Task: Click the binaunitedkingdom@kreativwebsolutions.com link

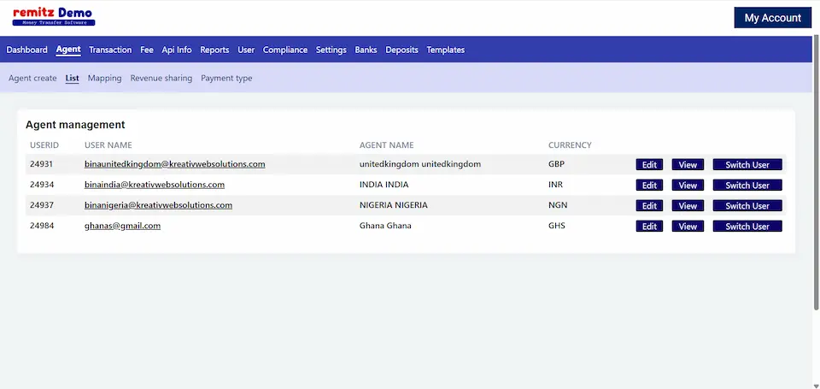Action: point(174,163)
